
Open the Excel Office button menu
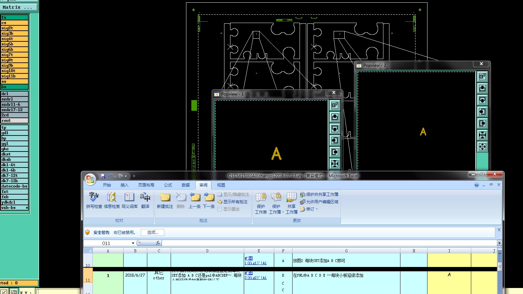click(x=90, y=179)
